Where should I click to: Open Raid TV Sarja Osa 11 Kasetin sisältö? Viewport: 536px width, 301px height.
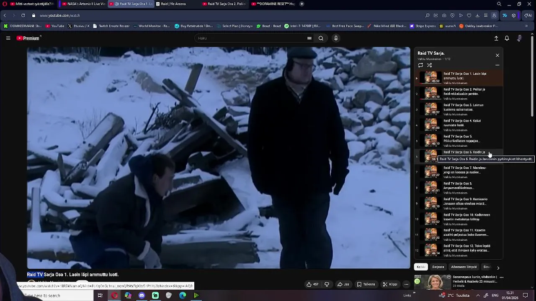[459, 235]
